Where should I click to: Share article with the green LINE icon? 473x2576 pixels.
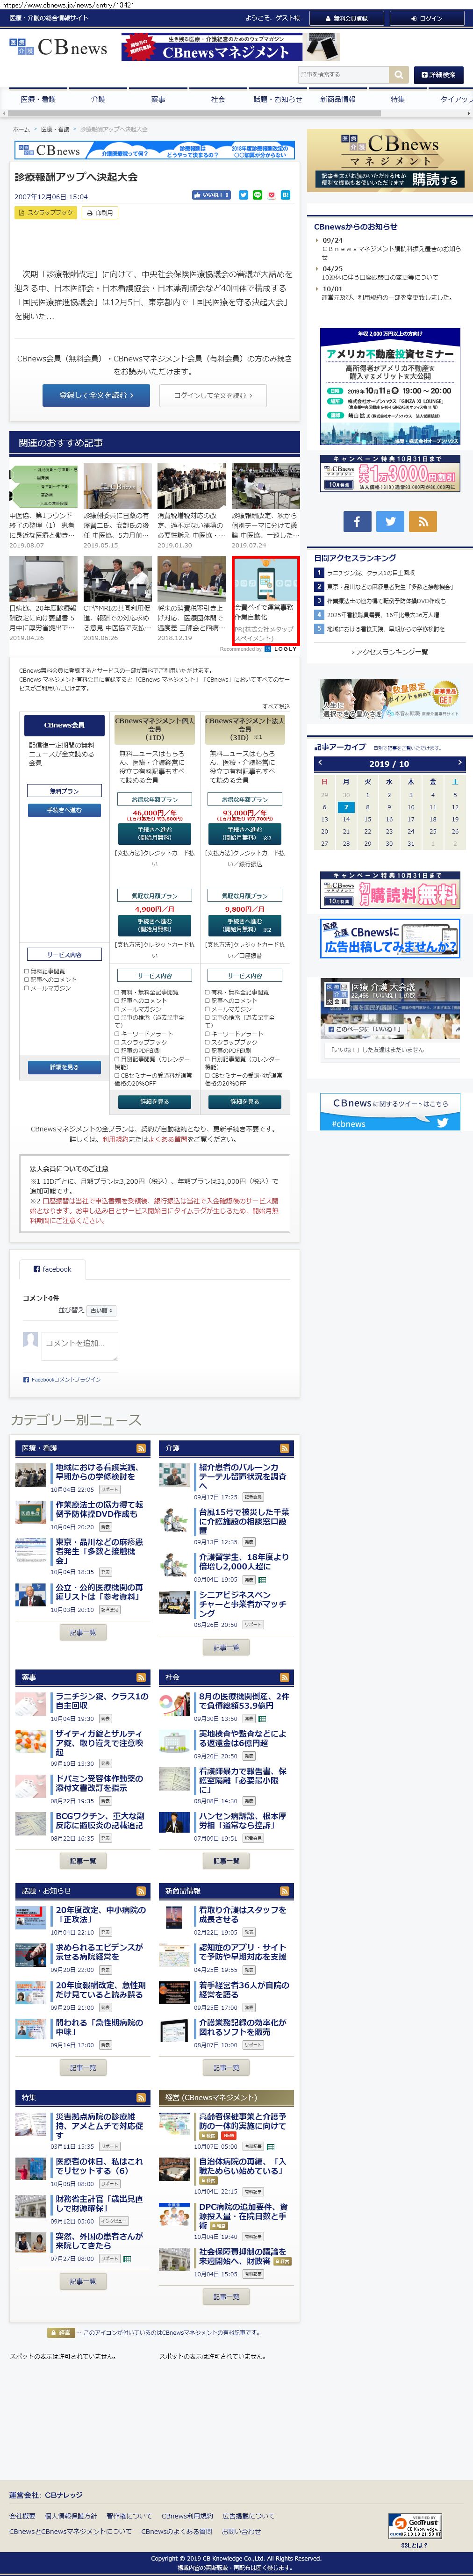(x=257, y=195)
